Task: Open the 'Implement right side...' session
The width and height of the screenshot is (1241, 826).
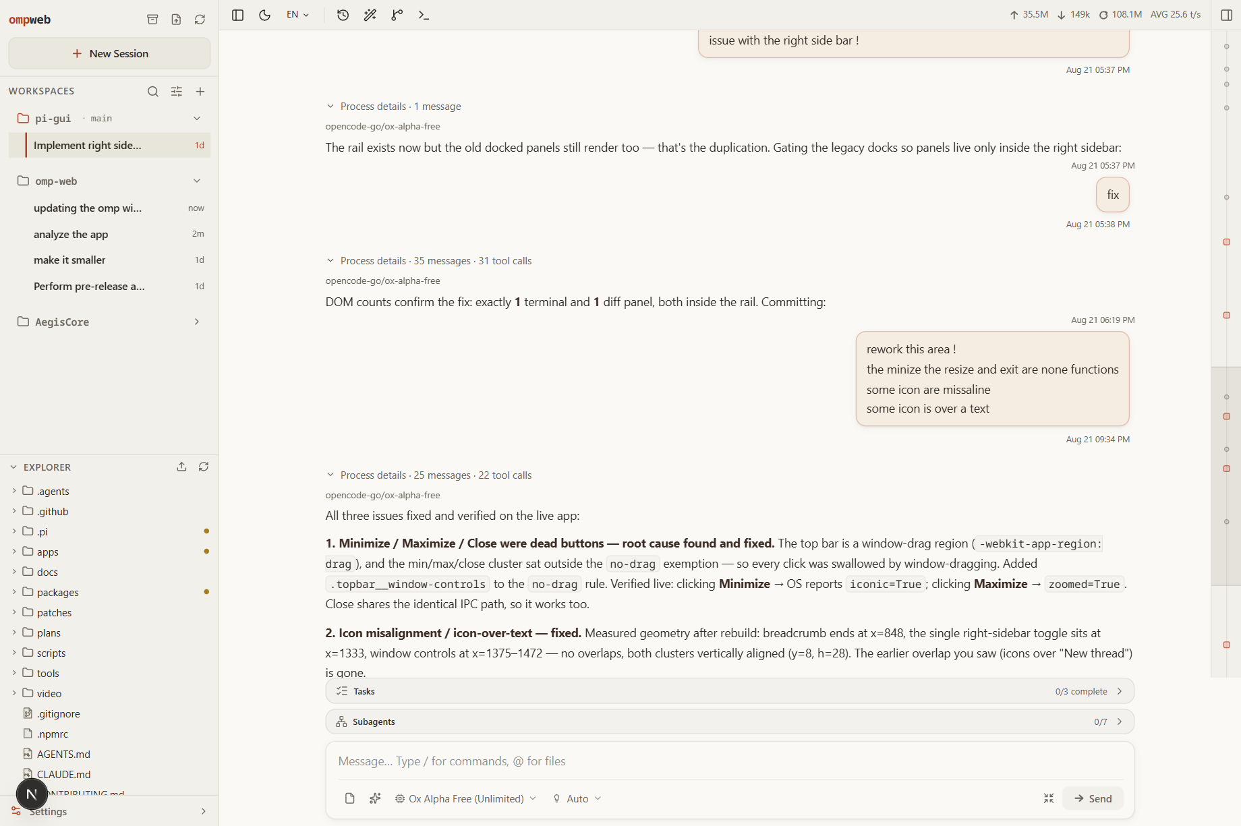Action: click(x=109, y=145)
